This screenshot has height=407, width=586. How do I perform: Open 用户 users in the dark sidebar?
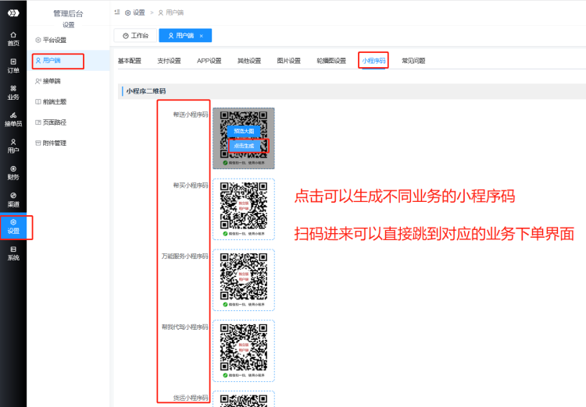(x=13, y=145)
